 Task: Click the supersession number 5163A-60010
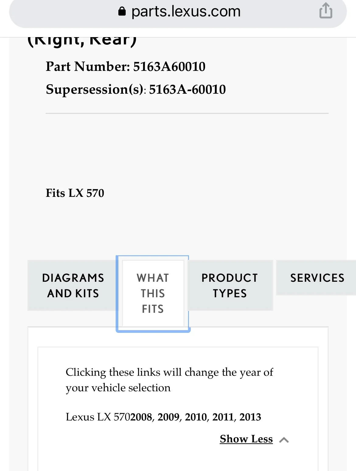click(x=187, y=89)
